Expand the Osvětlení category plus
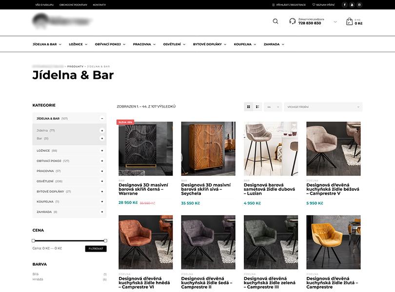Screen dimensions: 395x292 tap(102, 181)
